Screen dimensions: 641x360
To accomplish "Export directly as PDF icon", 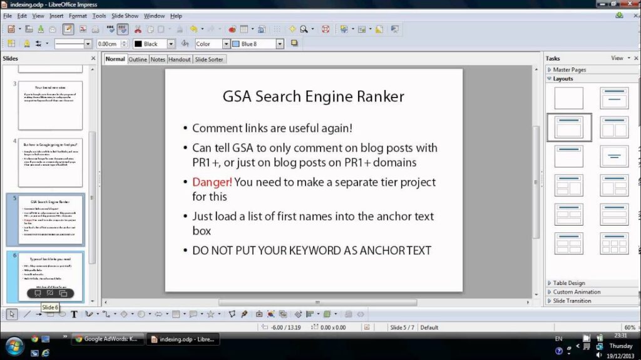I will pos(83,29).
